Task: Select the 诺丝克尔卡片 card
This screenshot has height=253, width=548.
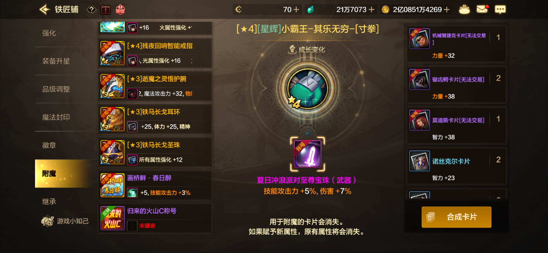Action: click(x=456, y=166)
